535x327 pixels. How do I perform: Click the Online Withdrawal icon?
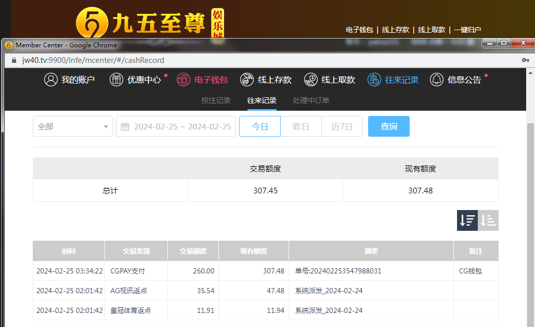tap(311, 80)
